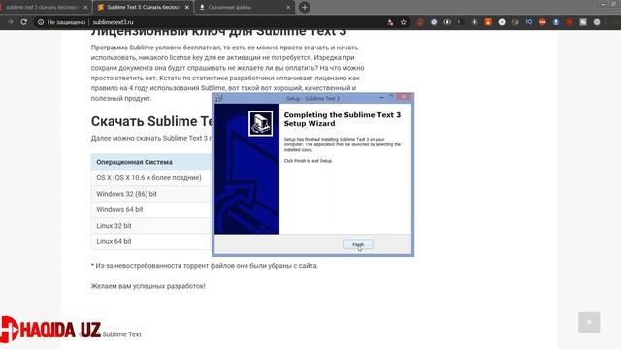This screenshot has height=349, width=621.
Task: Click the translate icon in the address bar
Action: (390, 22)
